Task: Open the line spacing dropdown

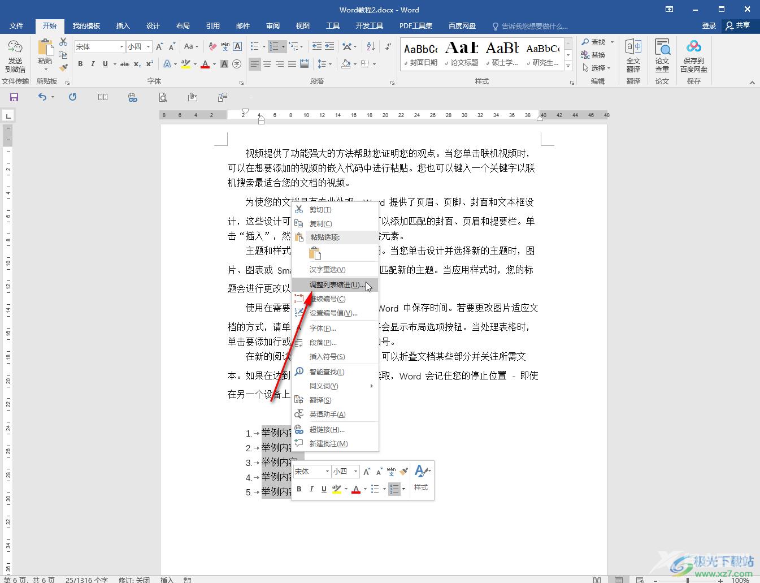Action: click(325, 64)
